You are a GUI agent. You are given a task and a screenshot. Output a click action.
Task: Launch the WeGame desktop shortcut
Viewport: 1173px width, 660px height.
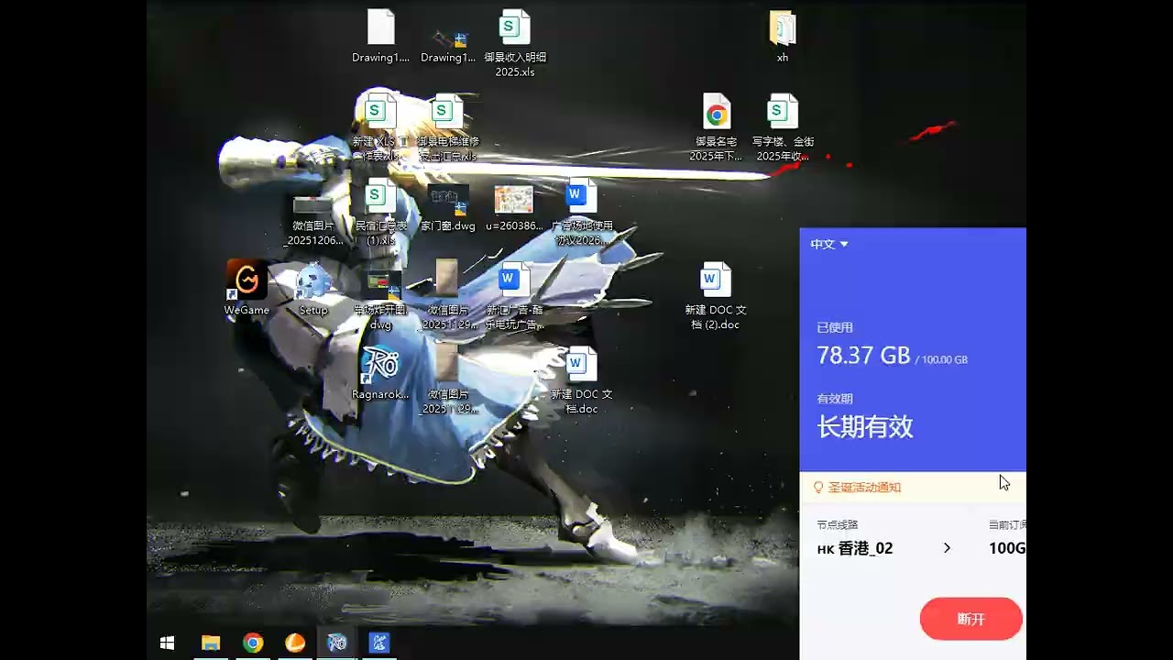247,280
